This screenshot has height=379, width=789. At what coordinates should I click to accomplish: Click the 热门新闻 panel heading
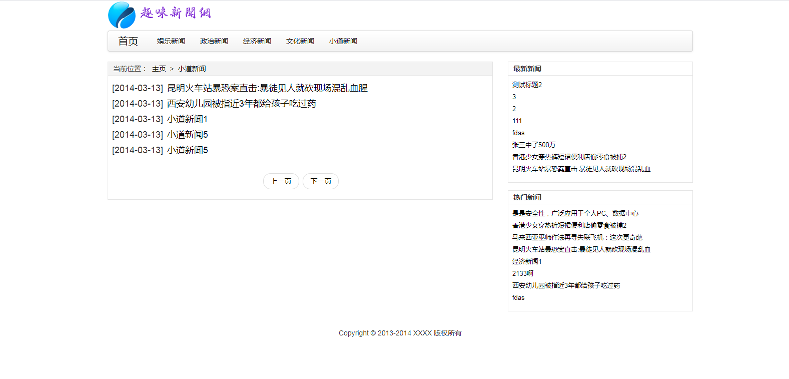click(x=527, y=197)
